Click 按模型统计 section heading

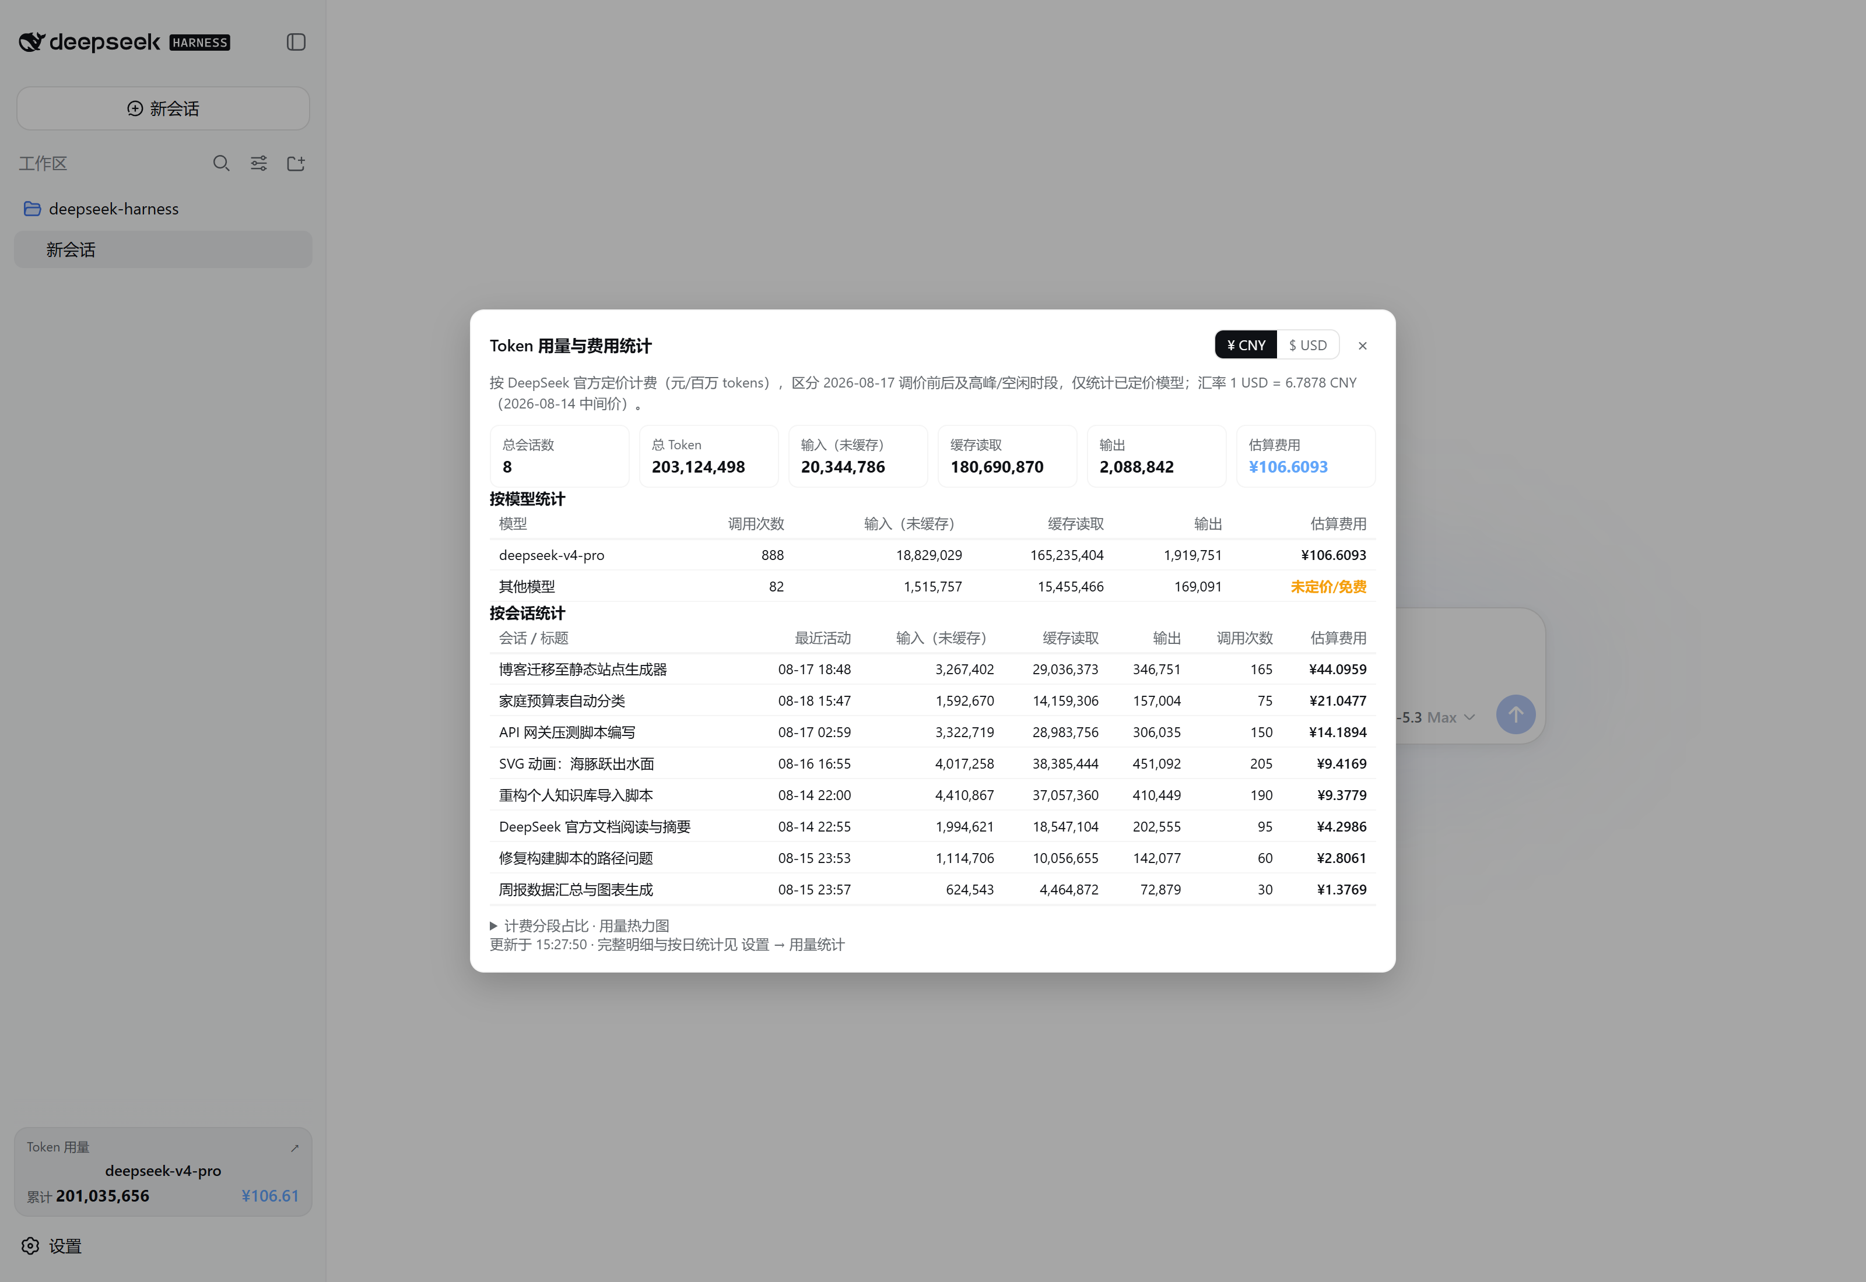(527, 499)
